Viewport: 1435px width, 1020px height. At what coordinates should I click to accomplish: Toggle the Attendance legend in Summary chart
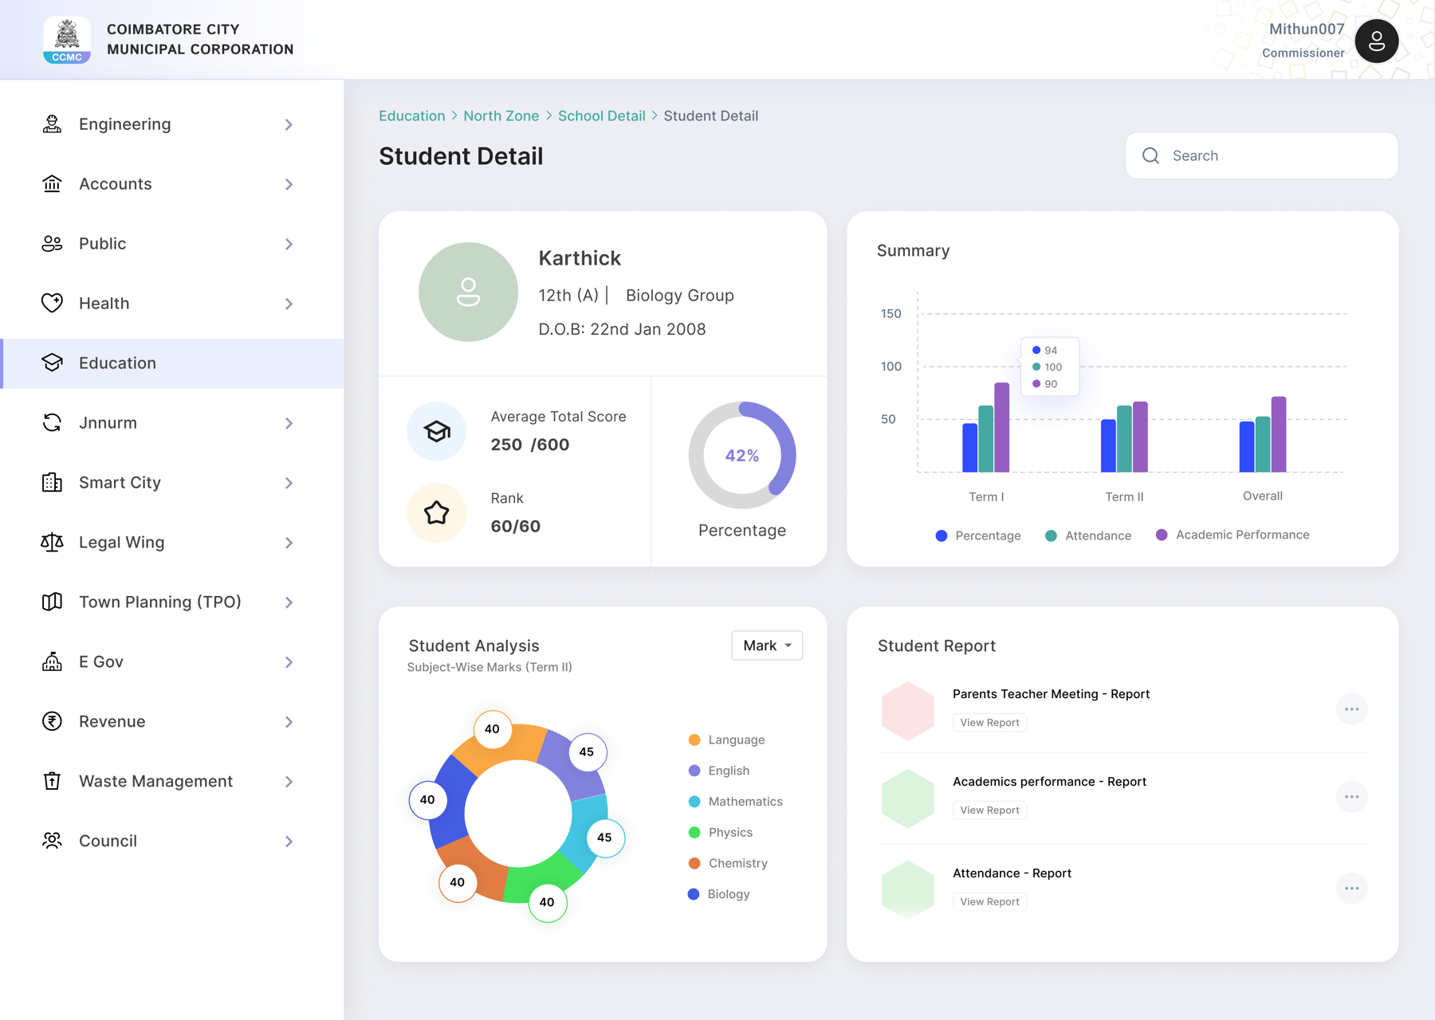point(1088,535)
